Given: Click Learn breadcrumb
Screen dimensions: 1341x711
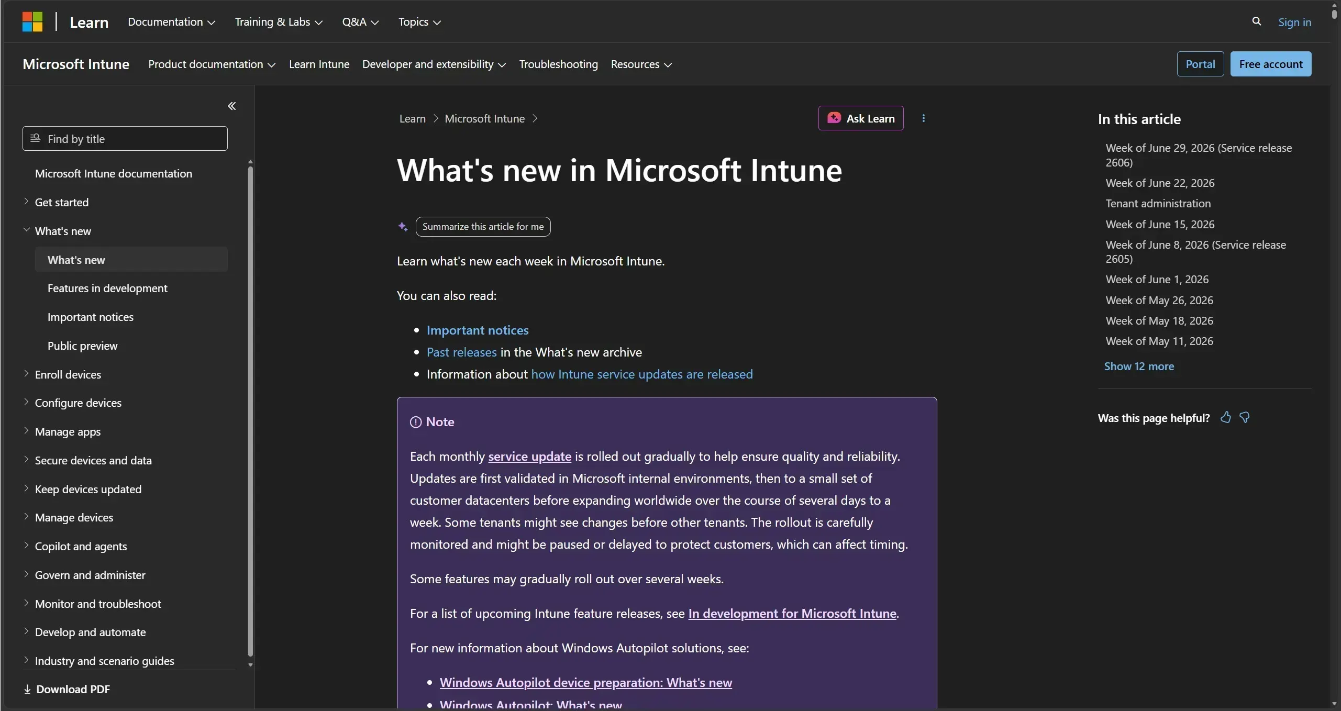Looking at the screenshot, I should point(413,118).
